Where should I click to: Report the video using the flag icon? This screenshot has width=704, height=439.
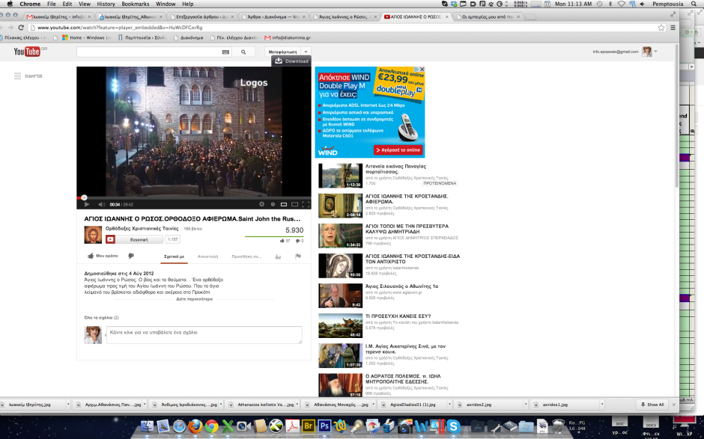pos(297,256)
